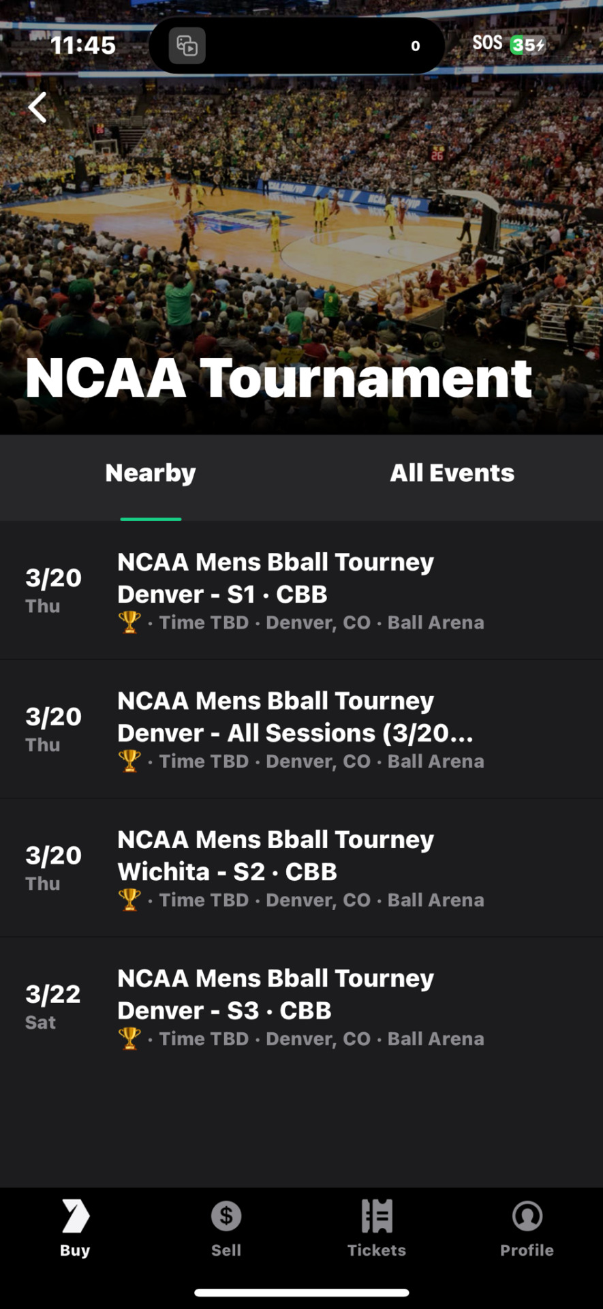Tap the home indicator bar
The width and height of the screenshot is (603, 1309).
click(x=301, y=1293)
